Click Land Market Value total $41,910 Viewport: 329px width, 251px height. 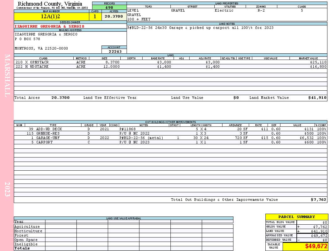317,98
